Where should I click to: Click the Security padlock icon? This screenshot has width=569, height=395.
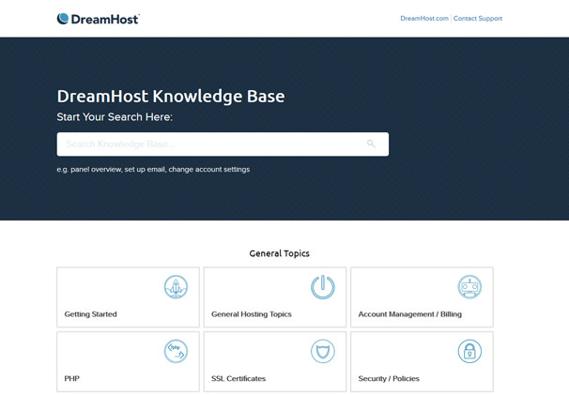click(469, 351)
